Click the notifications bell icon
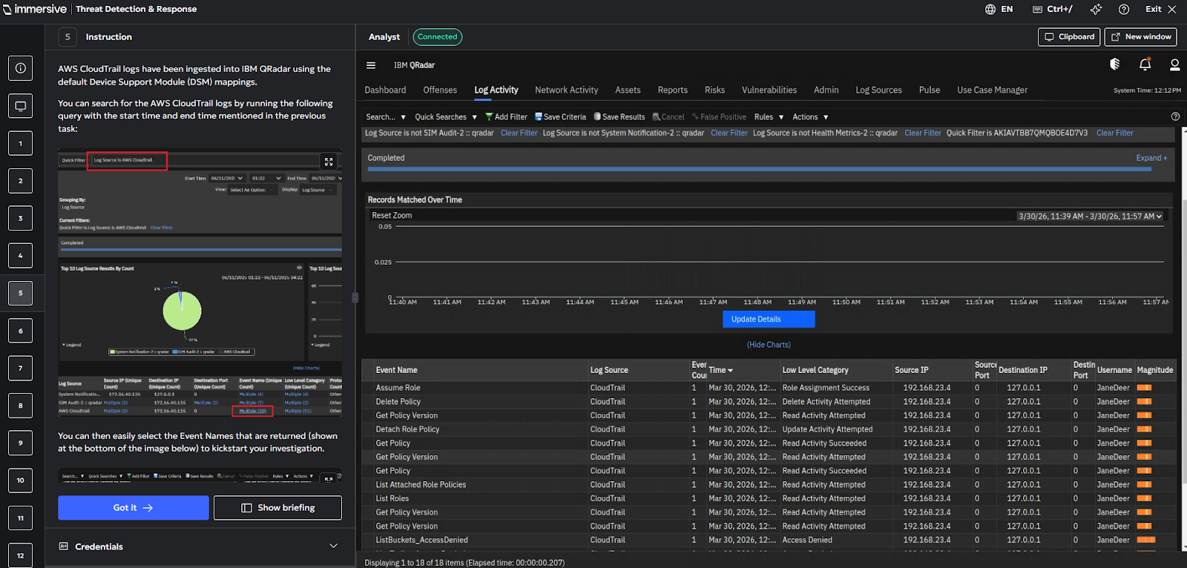Screen dimensions: 1187x568 click(x=1145, y=65)
